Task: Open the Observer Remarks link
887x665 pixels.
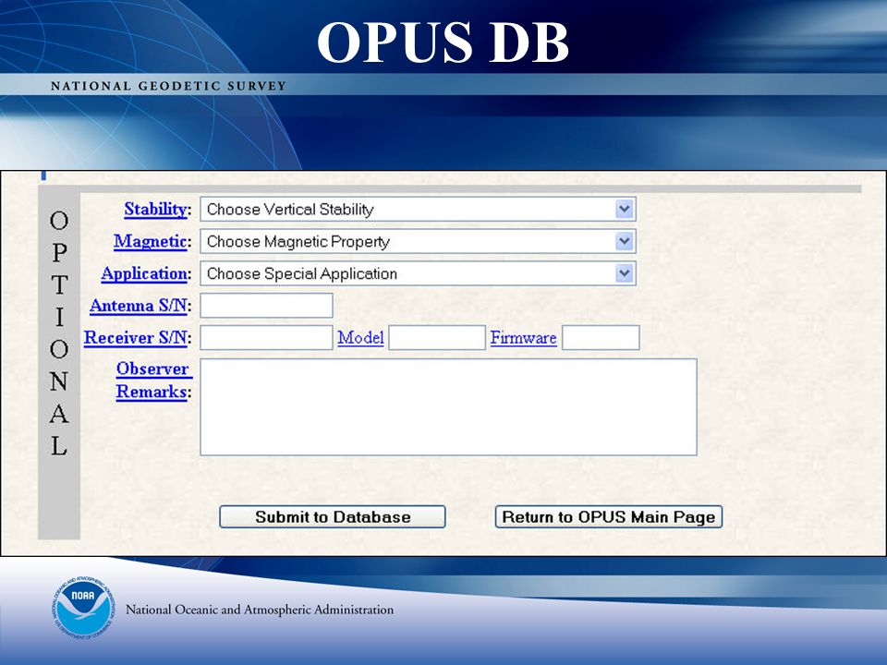Action: 153,380
